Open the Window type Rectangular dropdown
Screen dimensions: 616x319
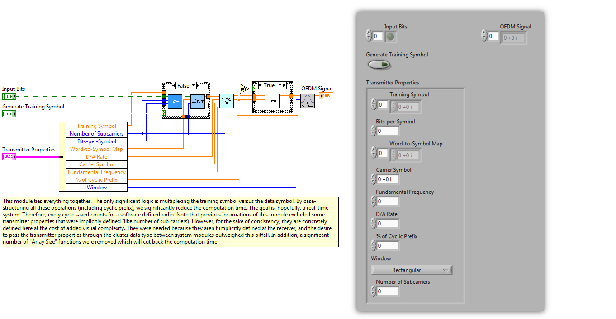(412, 270)
